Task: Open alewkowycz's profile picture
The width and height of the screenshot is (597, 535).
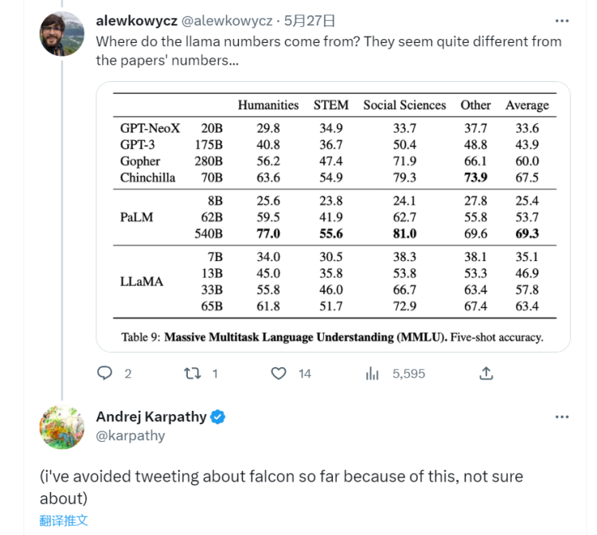Action: (x=61, y=33)
